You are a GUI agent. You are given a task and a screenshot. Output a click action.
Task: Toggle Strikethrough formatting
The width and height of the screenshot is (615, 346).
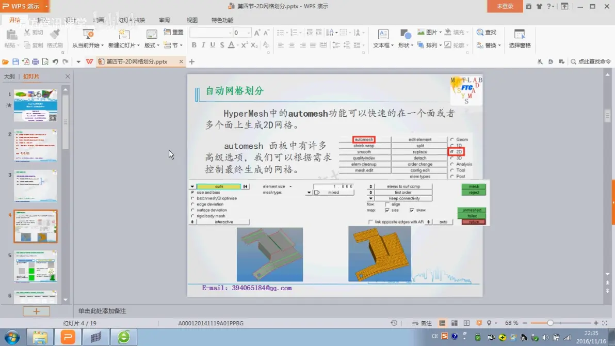tap(222, 45)
